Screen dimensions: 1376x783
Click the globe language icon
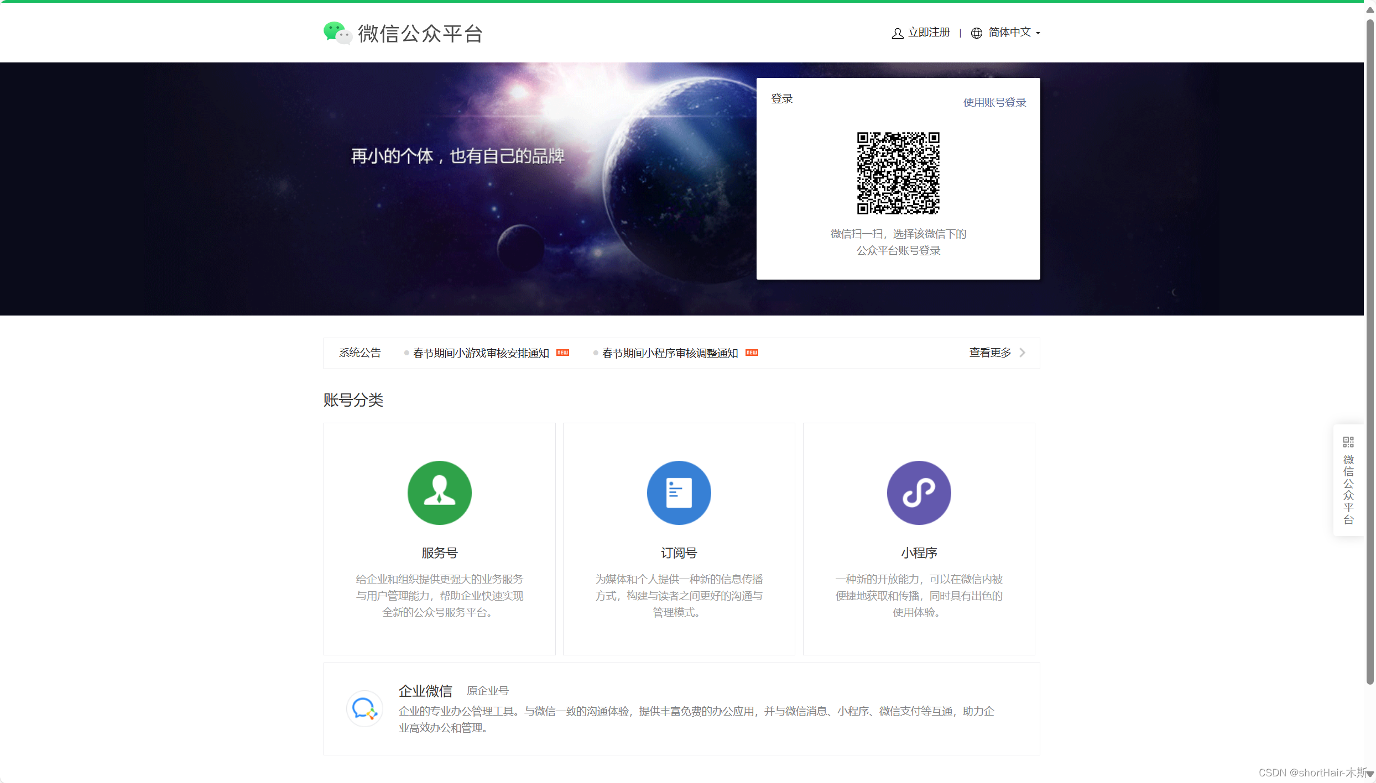[x=977, y=33]
